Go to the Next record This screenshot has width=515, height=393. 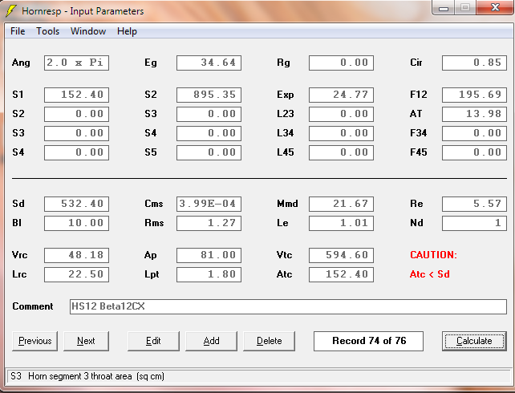pos(86,341)
